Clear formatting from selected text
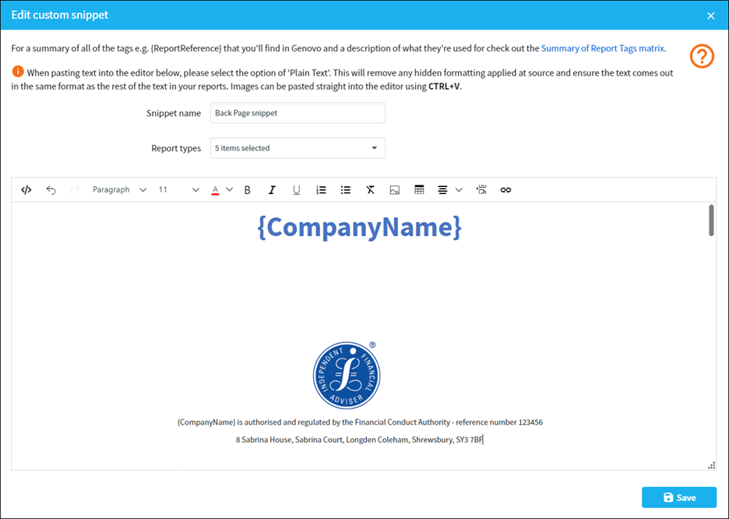 point(370,189)
